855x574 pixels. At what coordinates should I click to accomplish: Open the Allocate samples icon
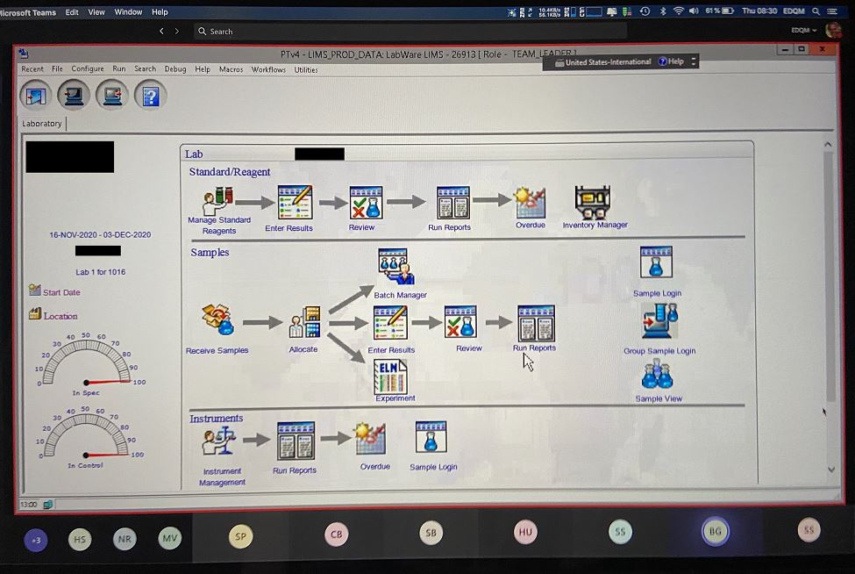pos(304,323)
